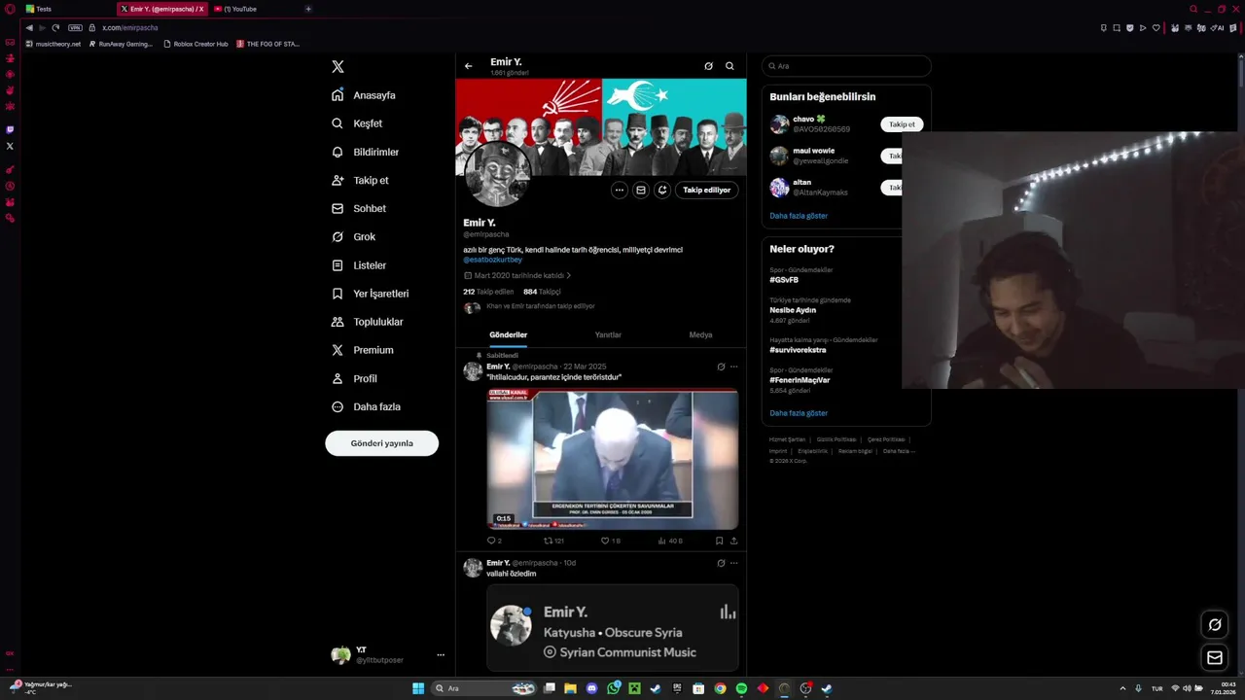Image resolution: width=1245 pixels, height=700 pixels.
Task: Click repost icon showing 121
Action: point(552,541)
